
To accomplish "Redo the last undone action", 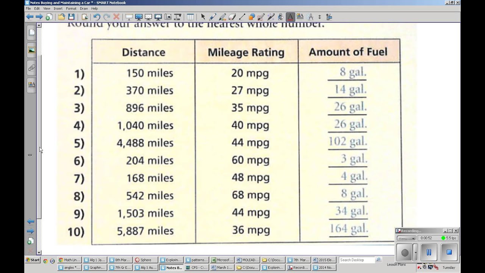I will [106, 17].
